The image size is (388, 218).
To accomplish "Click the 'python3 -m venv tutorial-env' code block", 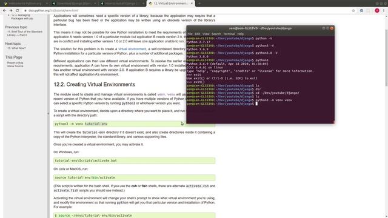I will point(135,124).
